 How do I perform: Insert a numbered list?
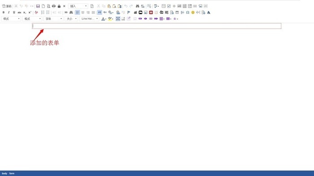click(43, 13)
